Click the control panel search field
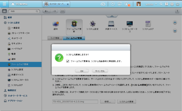The height and width of the screenshot is (111, 182). 24,11
